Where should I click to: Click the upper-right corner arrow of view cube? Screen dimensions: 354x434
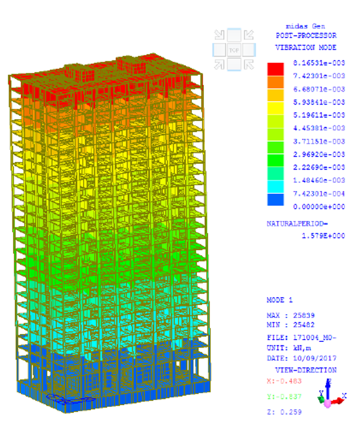[249, 35]
